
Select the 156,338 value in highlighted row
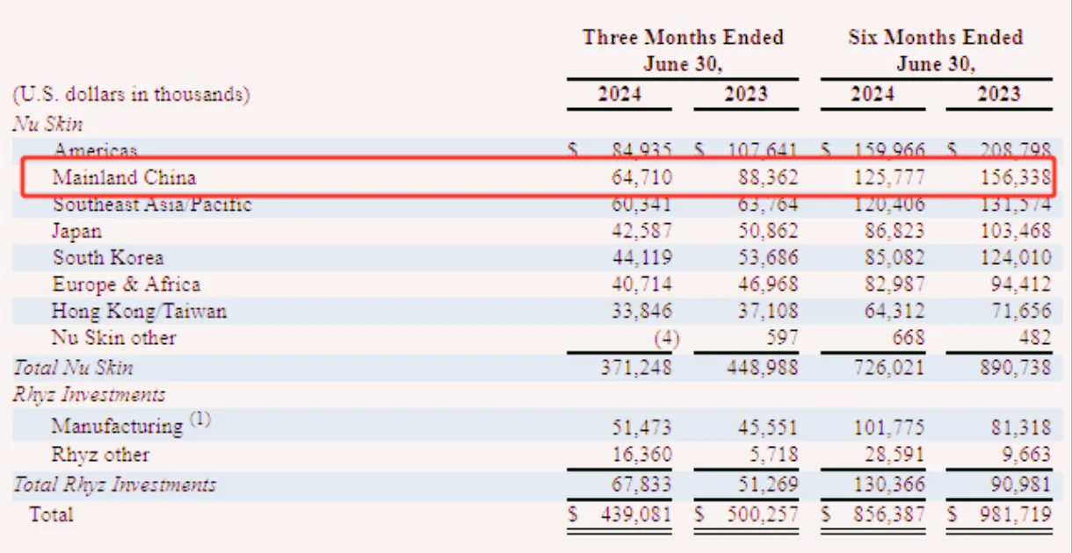pos(1016,178)
